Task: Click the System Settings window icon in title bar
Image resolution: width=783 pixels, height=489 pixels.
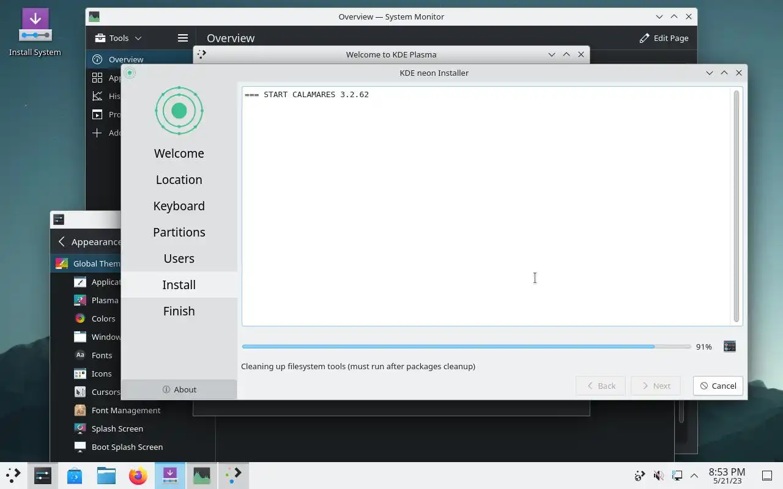Action: click(59, 219)
